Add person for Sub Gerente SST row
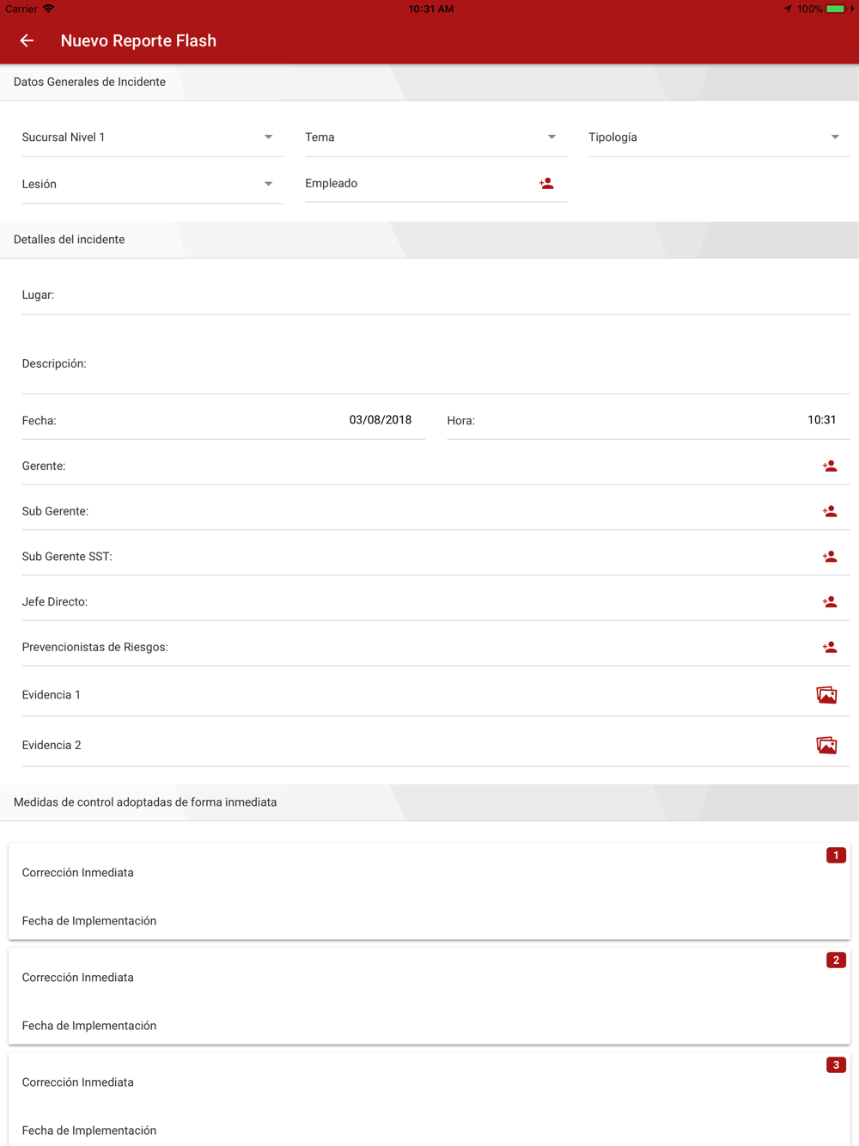The image size is (859, 1146). coord(830,557)
